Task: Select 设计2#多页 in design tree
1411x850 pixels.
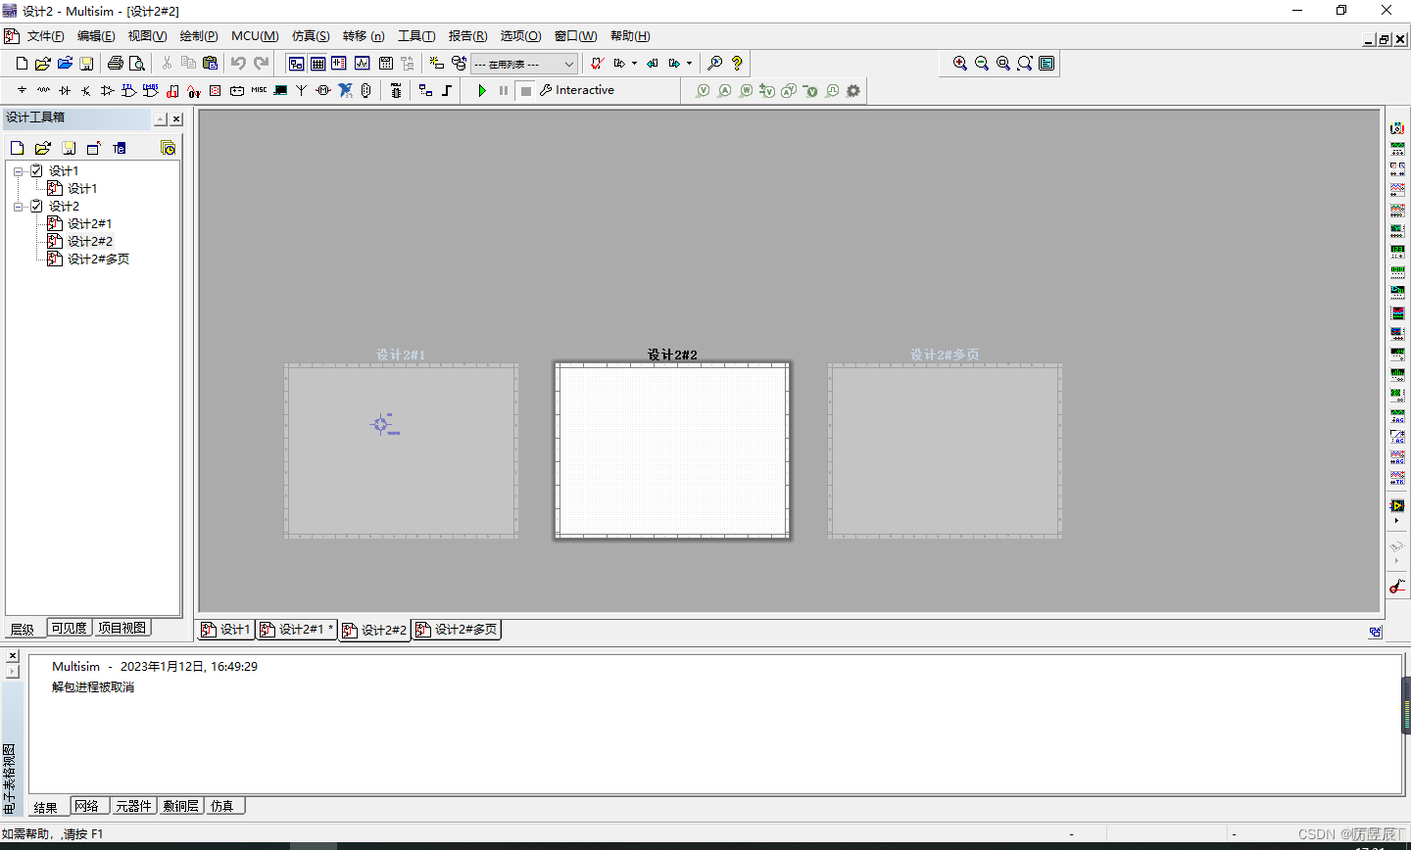Action: [98, 260]
